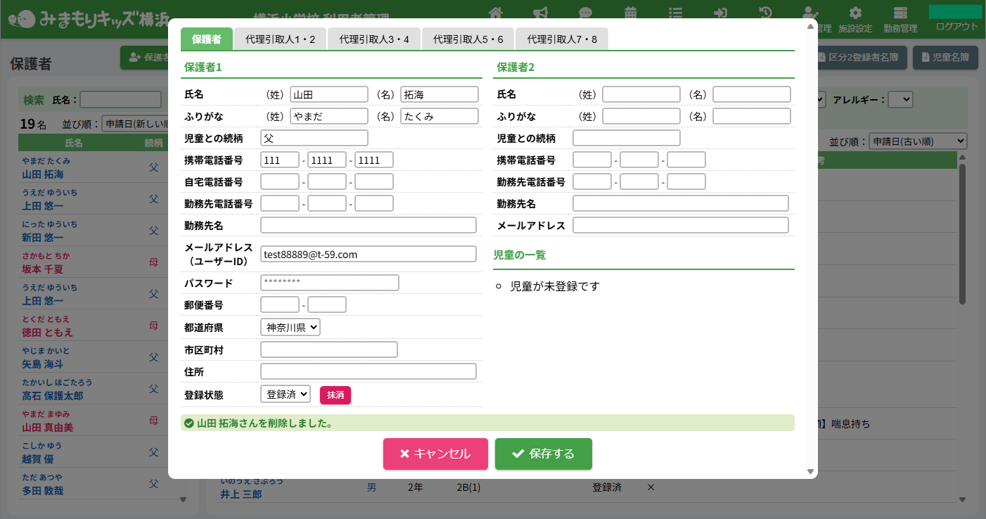Switch to the 代理引取人1・2 tab
This screenshot has height=519, width=986.
280,39
